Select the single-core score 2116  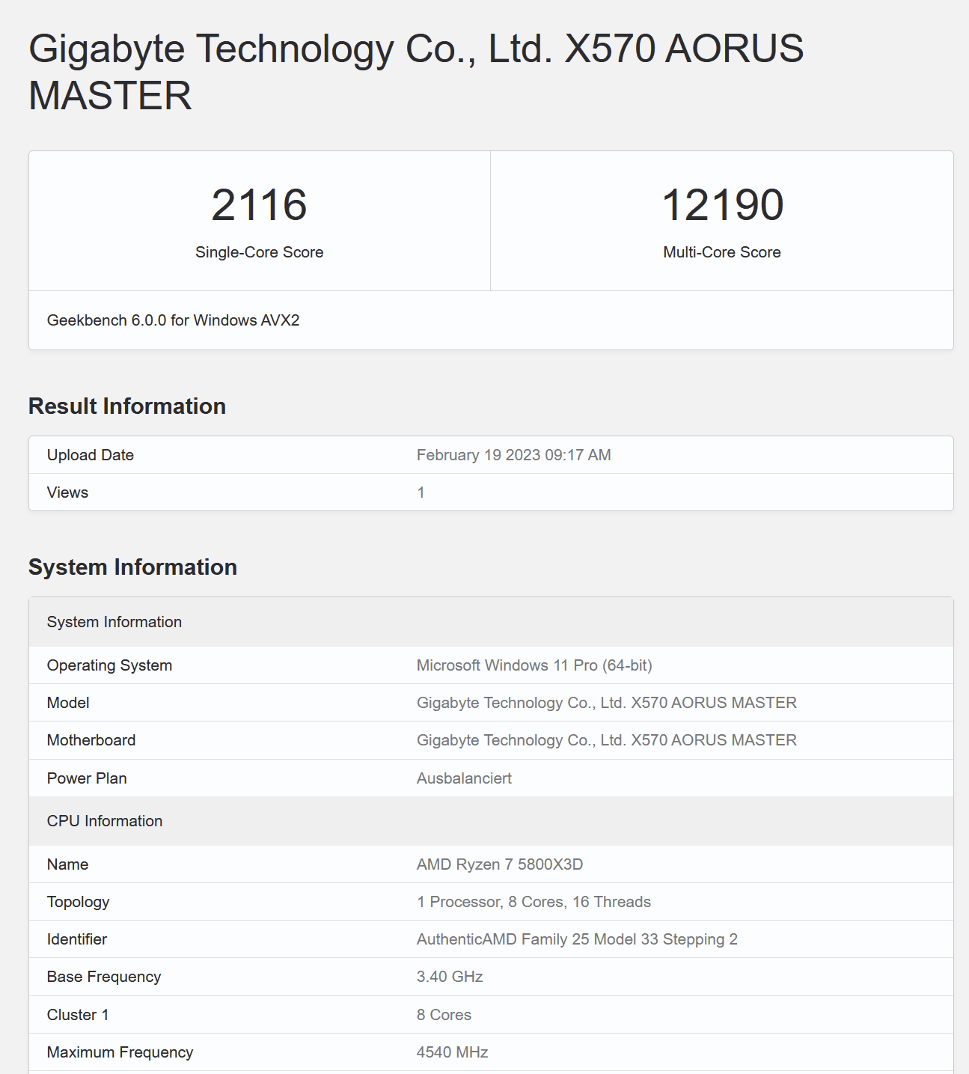pyautogui.click(x=259, y=205)
